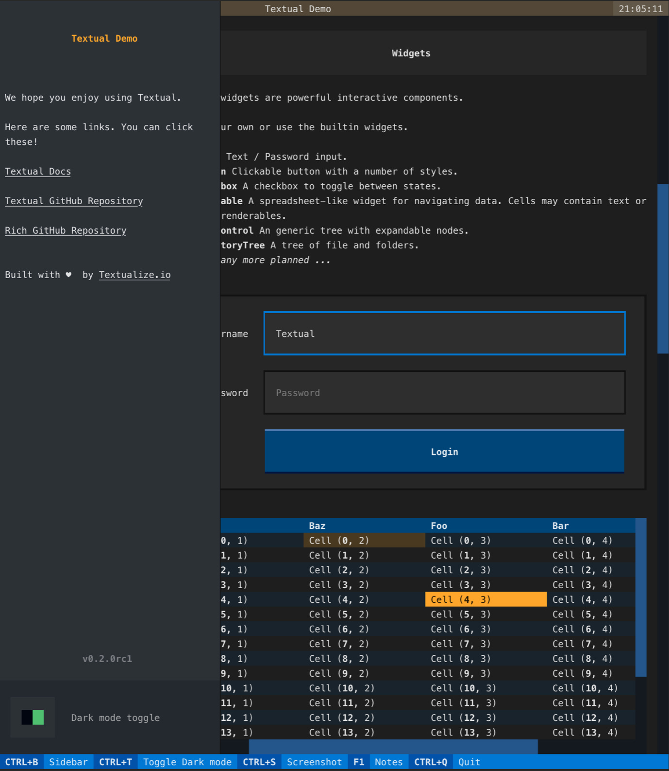
Task: Open the Textual Docs link
Action: 38,172
